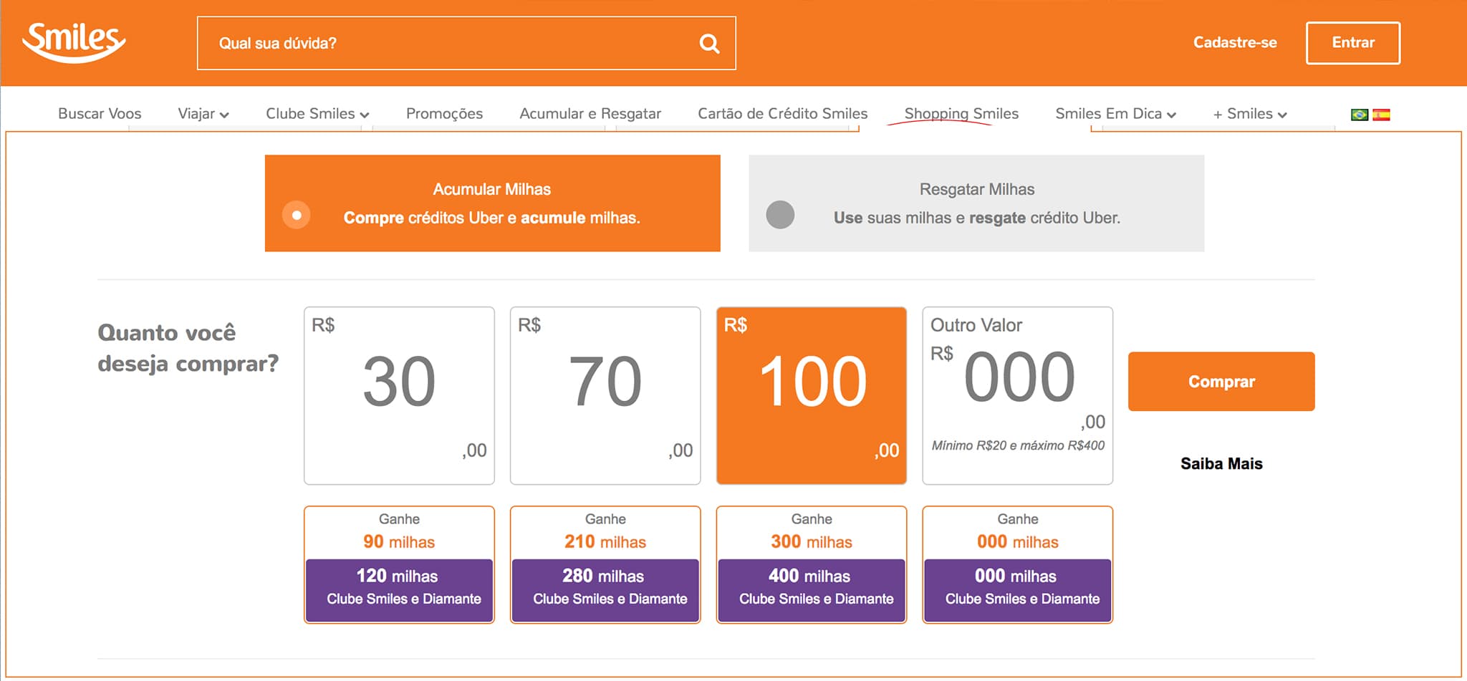1467x681 pixels.
Task: Open Cartão de Crédito Smiles
Action: tap(782, 114)
